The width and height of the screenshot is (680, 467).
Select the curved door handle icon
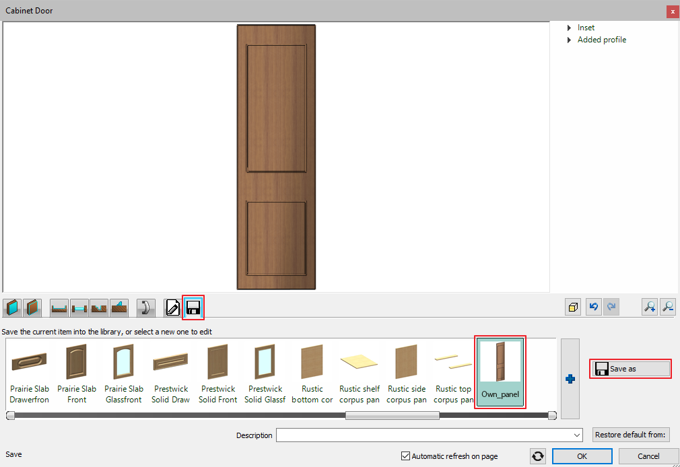146,308
